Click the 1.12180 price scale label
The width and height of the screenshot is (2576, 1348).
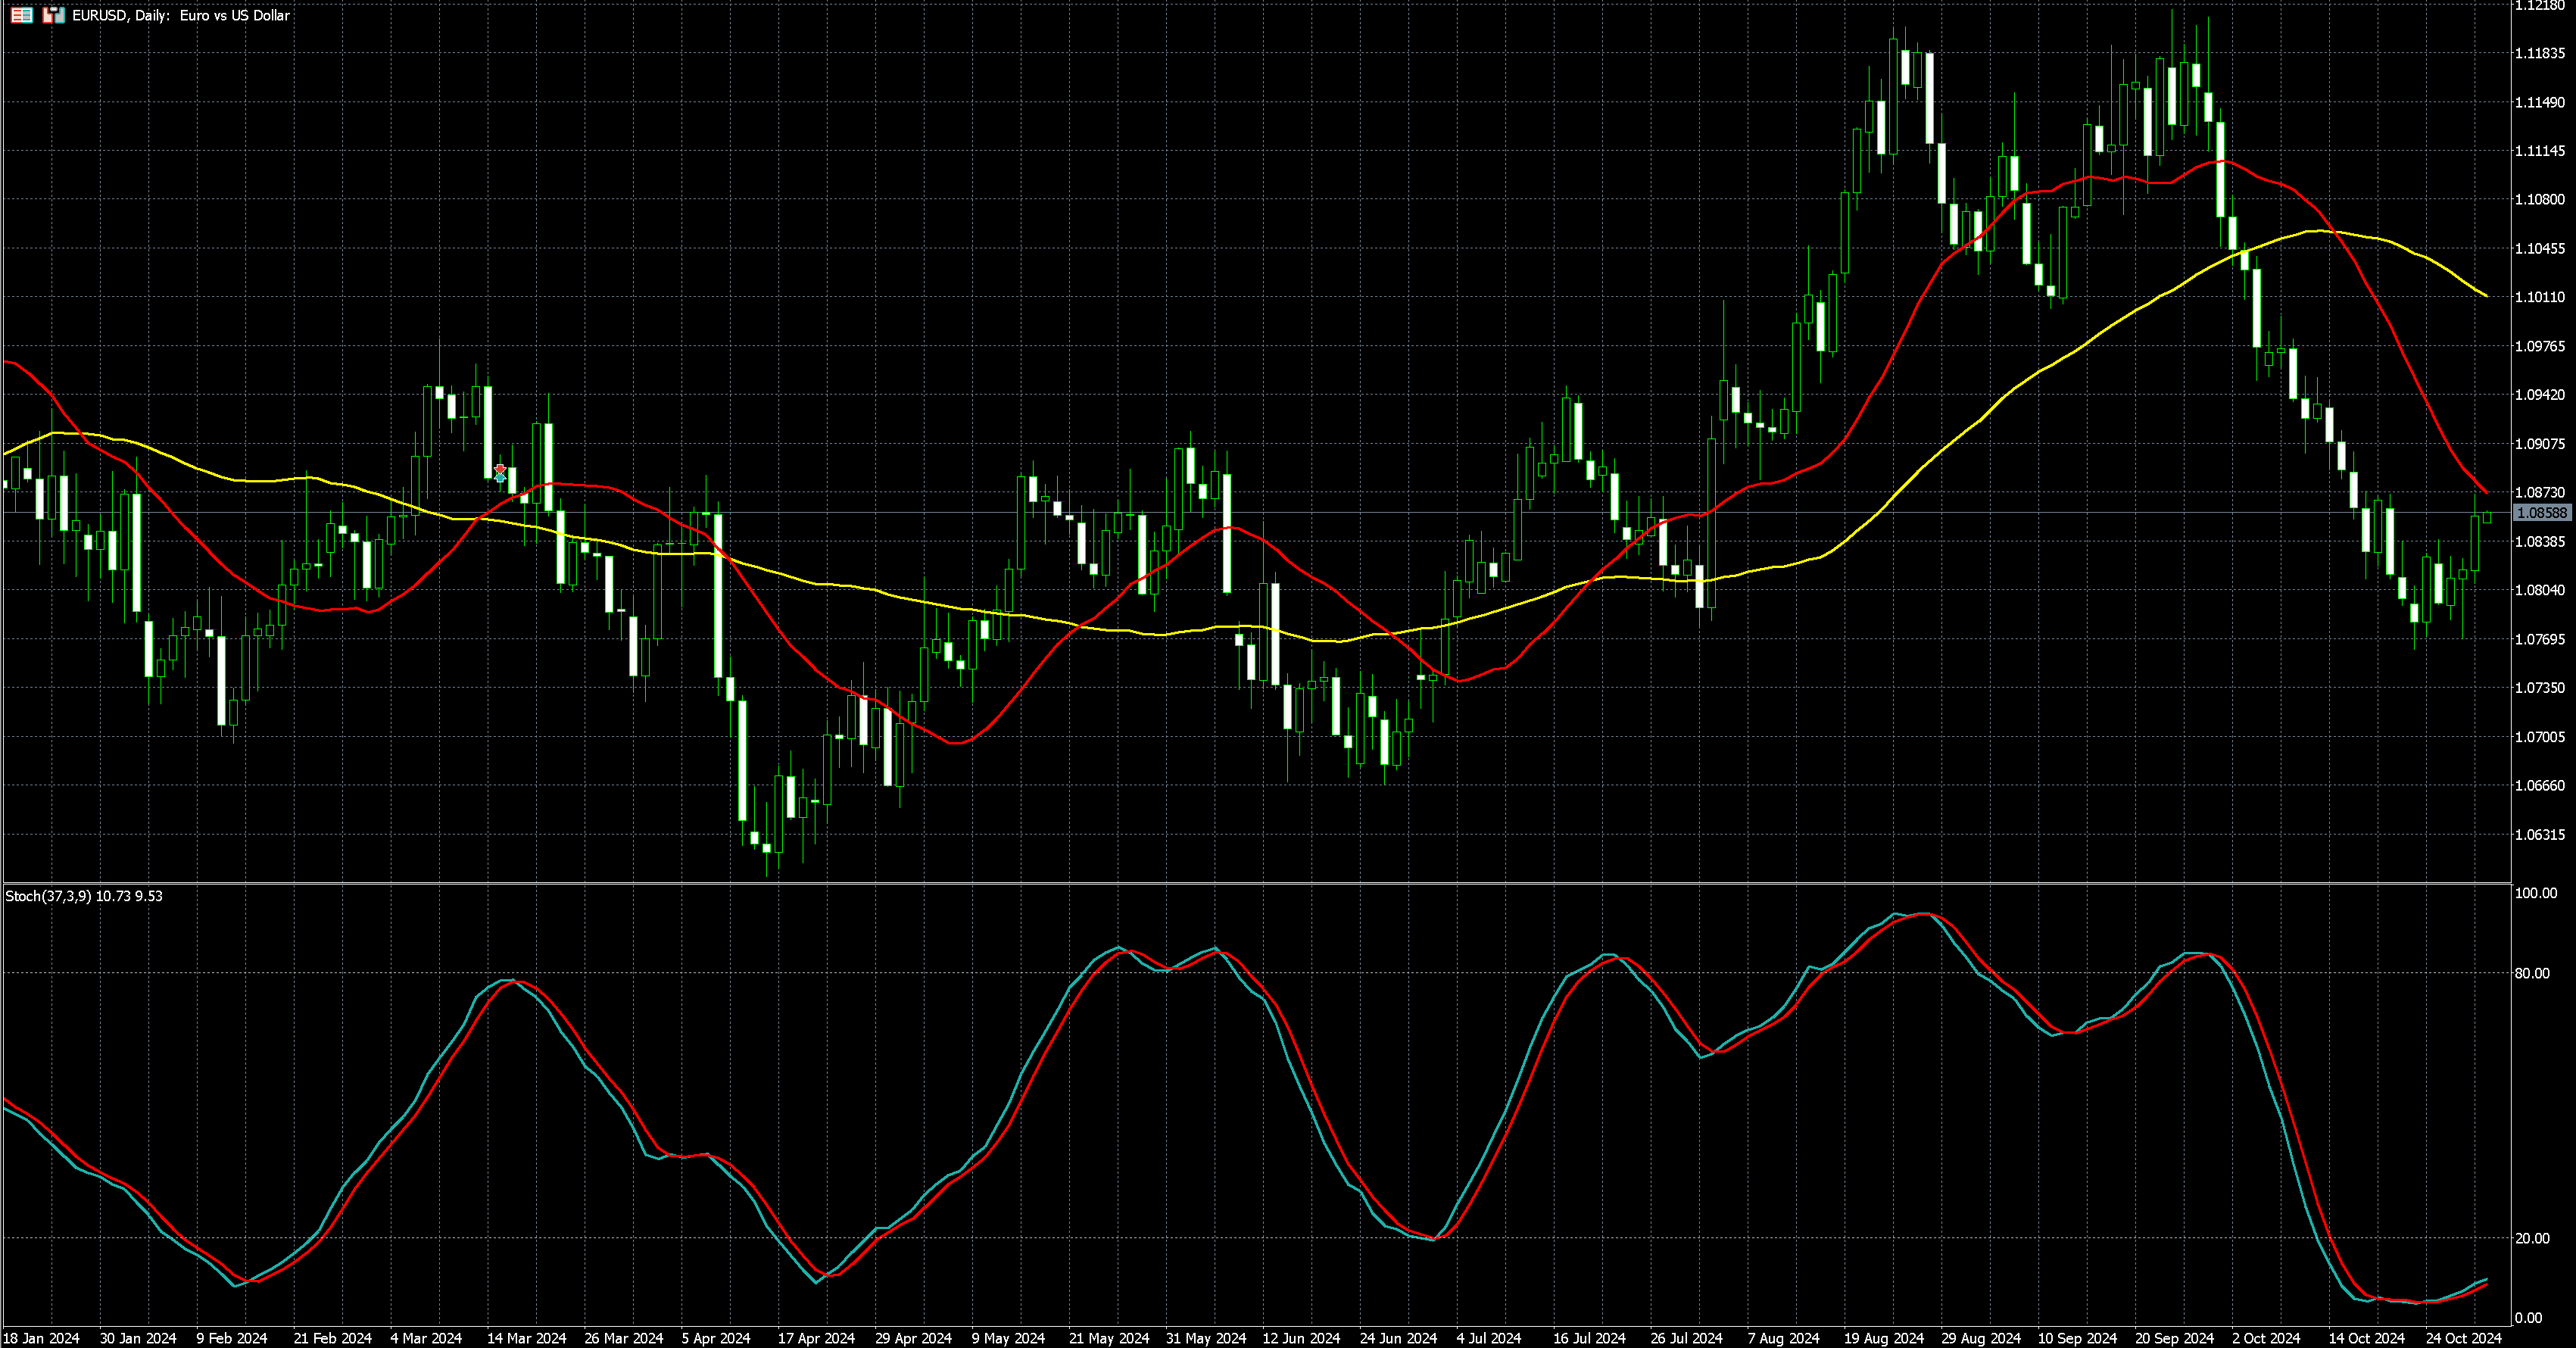2540,6
